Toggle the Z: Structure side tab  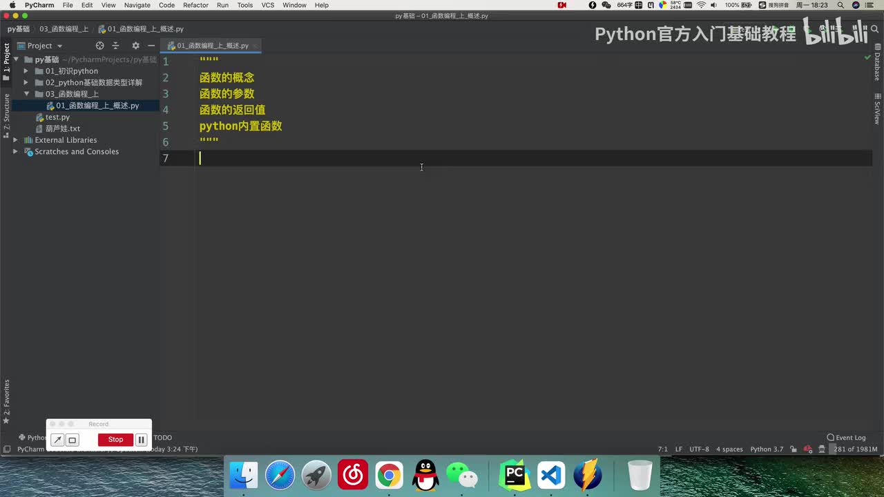pos(6,116)
